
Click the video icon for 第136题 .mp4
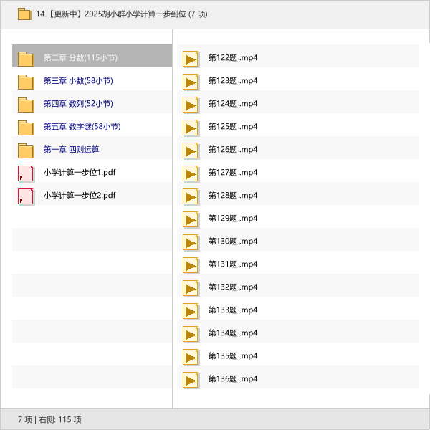(x=190, y=380)
